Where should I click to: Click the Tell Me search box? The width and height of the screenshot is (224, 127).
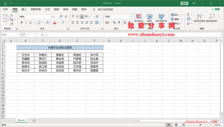pos(105,10)
